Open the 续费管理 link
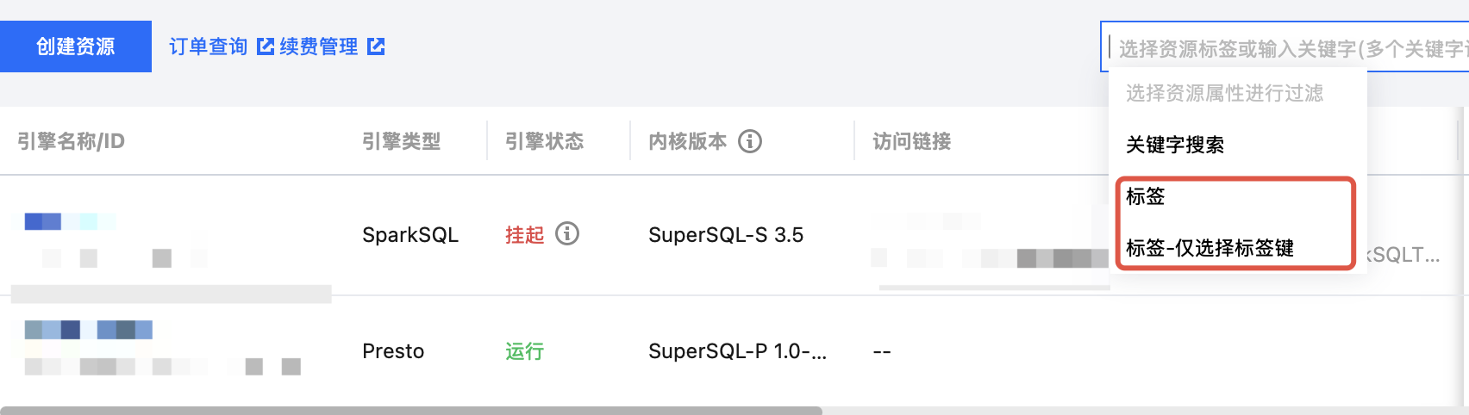The image size is (1469, 415). (x=318, y=46)
